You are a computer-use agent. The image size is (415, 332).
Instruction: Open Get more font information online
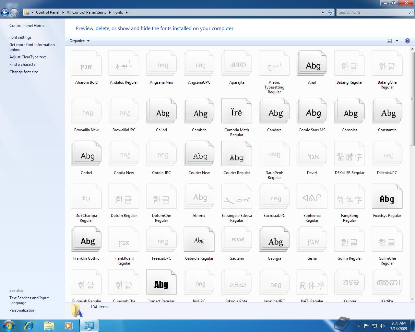click(x=32, y=47)
